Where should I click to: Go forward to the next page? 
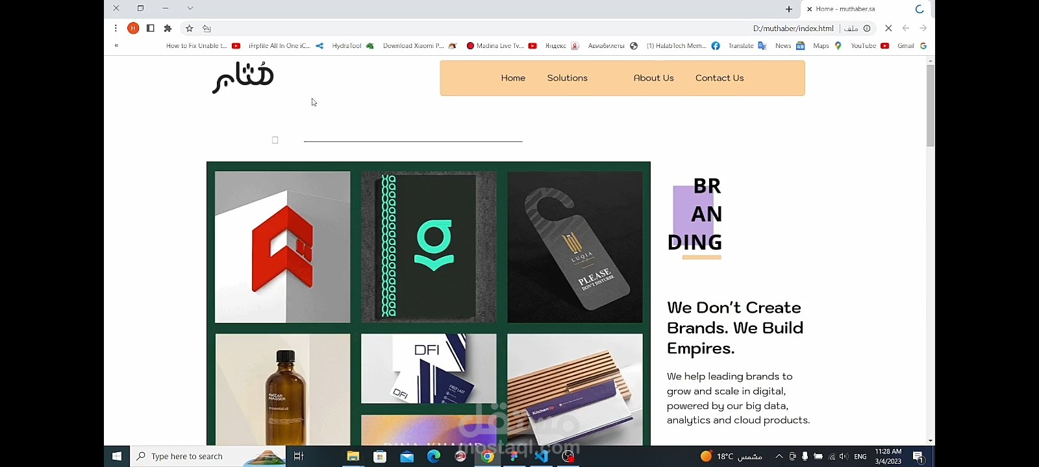tap(923, 28)
